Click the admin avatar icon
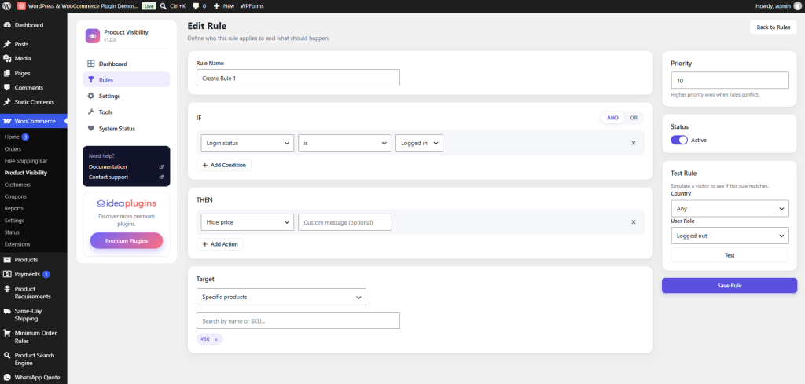The image size is (805, 384). pos(797,6)
